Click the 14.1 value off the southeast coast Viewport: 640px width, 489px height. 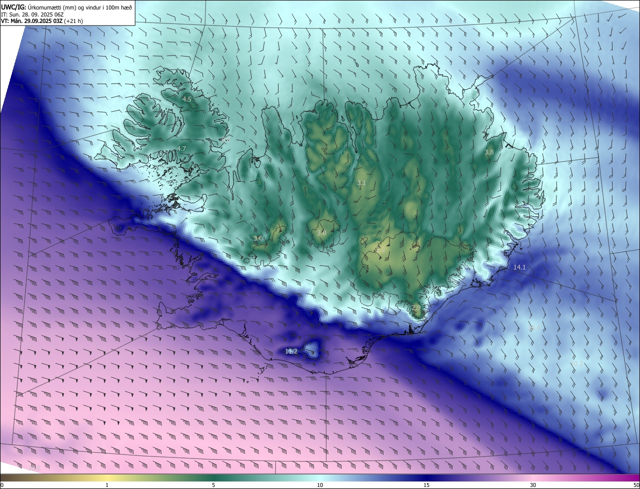[519, 267]
